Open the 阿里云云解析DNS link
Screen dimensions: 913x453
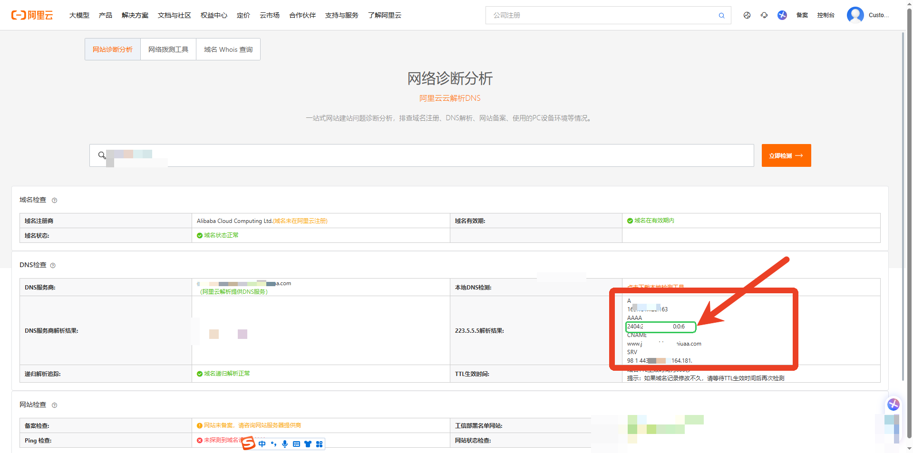[x=450, y=98]
